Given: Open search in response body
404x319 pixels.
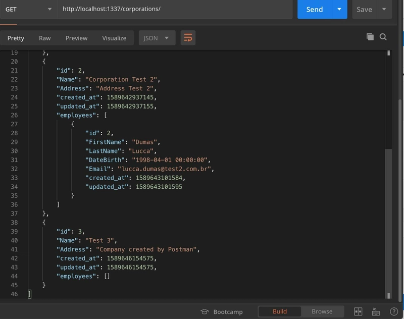Looking at the screenshot, I should (x=383, y=37).
